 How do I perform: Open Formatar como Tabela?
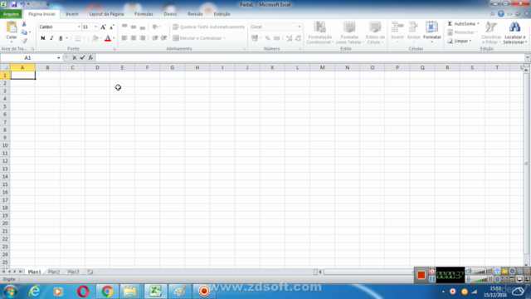coord(349,32)
